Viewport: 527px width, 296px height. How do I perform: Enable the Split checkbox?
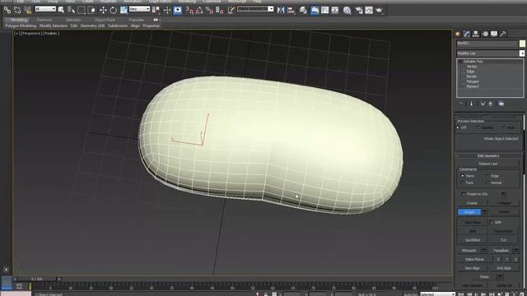[x=491, y=222]
